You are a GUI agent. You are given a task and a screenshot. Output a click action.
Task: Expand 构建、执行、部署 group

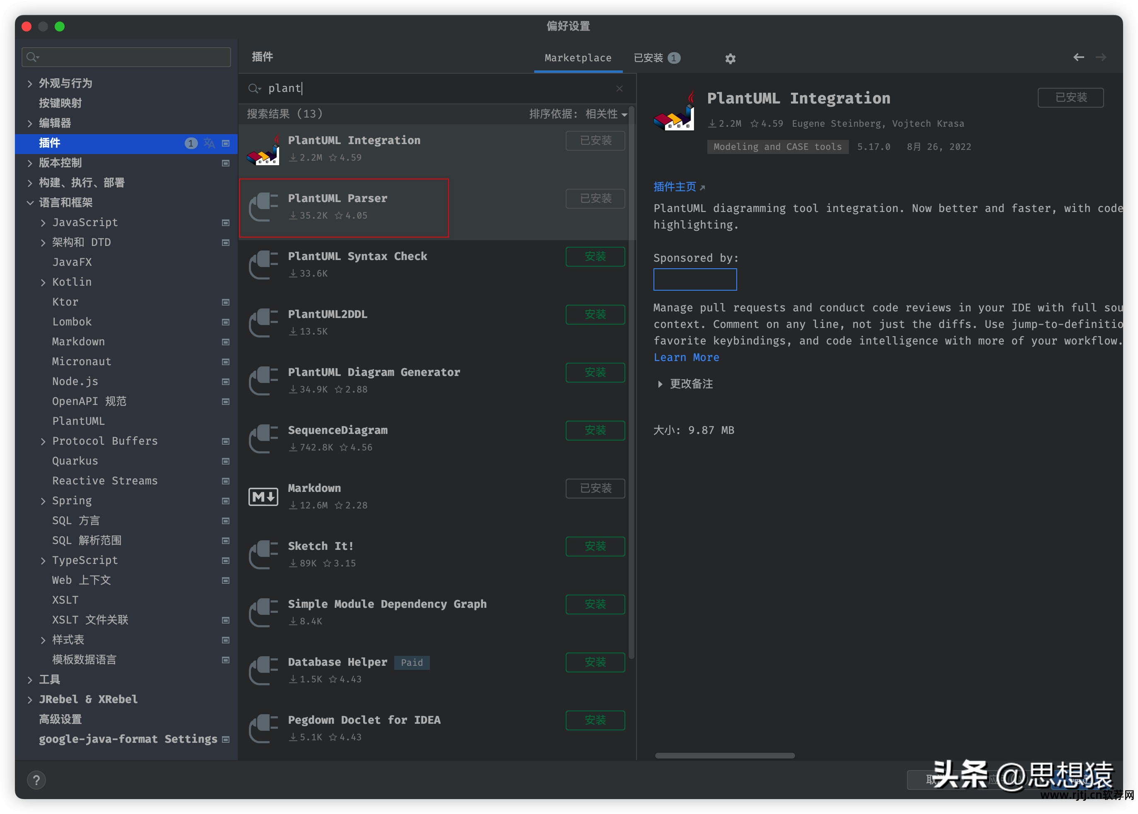tap(29, 183)
